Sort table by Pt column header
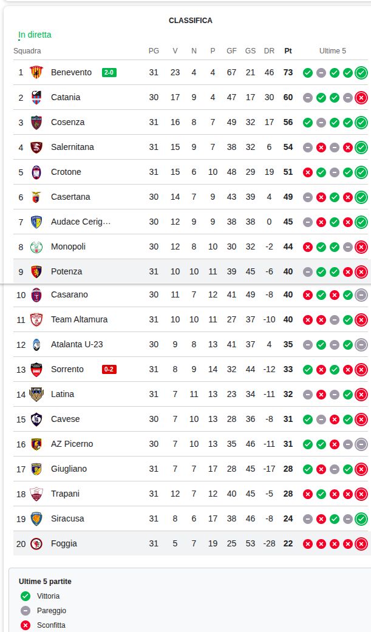 [x=288, y=51]
